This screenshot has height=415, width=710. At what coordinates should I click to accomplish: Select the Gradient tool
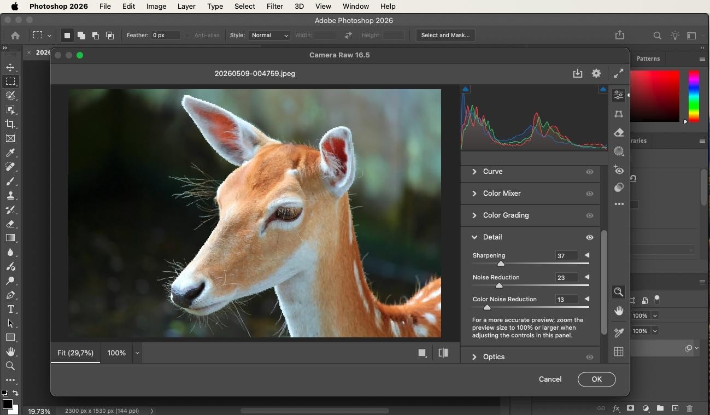[x=10, y=238]
